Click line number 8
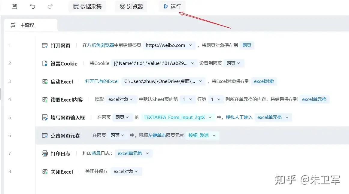The image size is (349, 194). pos(10,171)
